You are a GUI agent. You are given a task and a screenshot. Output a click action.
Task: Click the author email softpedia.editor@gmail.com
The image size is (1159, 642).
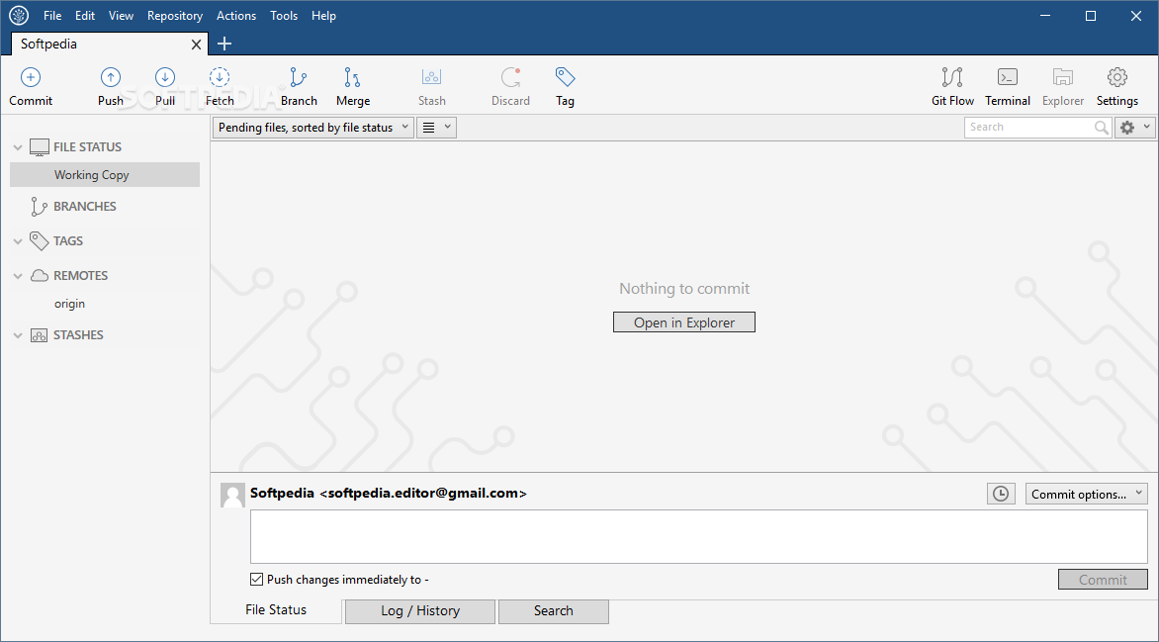[x=423, y=494]
